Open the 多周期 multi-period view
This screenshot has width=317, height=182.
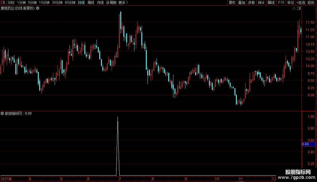[x=111, y=3]
